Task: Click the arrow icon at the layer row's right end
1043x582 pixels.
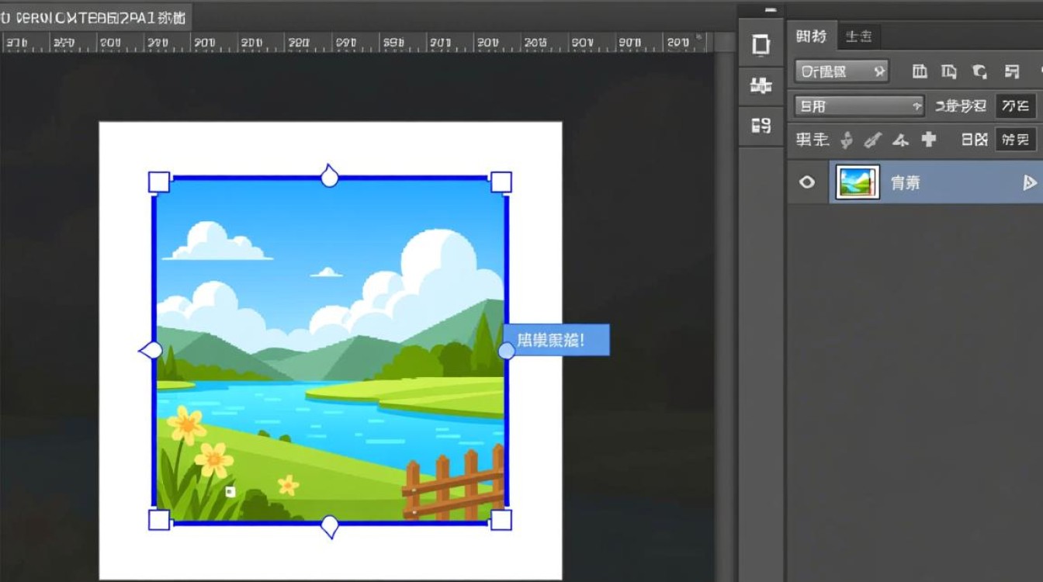Action: click(x=1029, y=183)
